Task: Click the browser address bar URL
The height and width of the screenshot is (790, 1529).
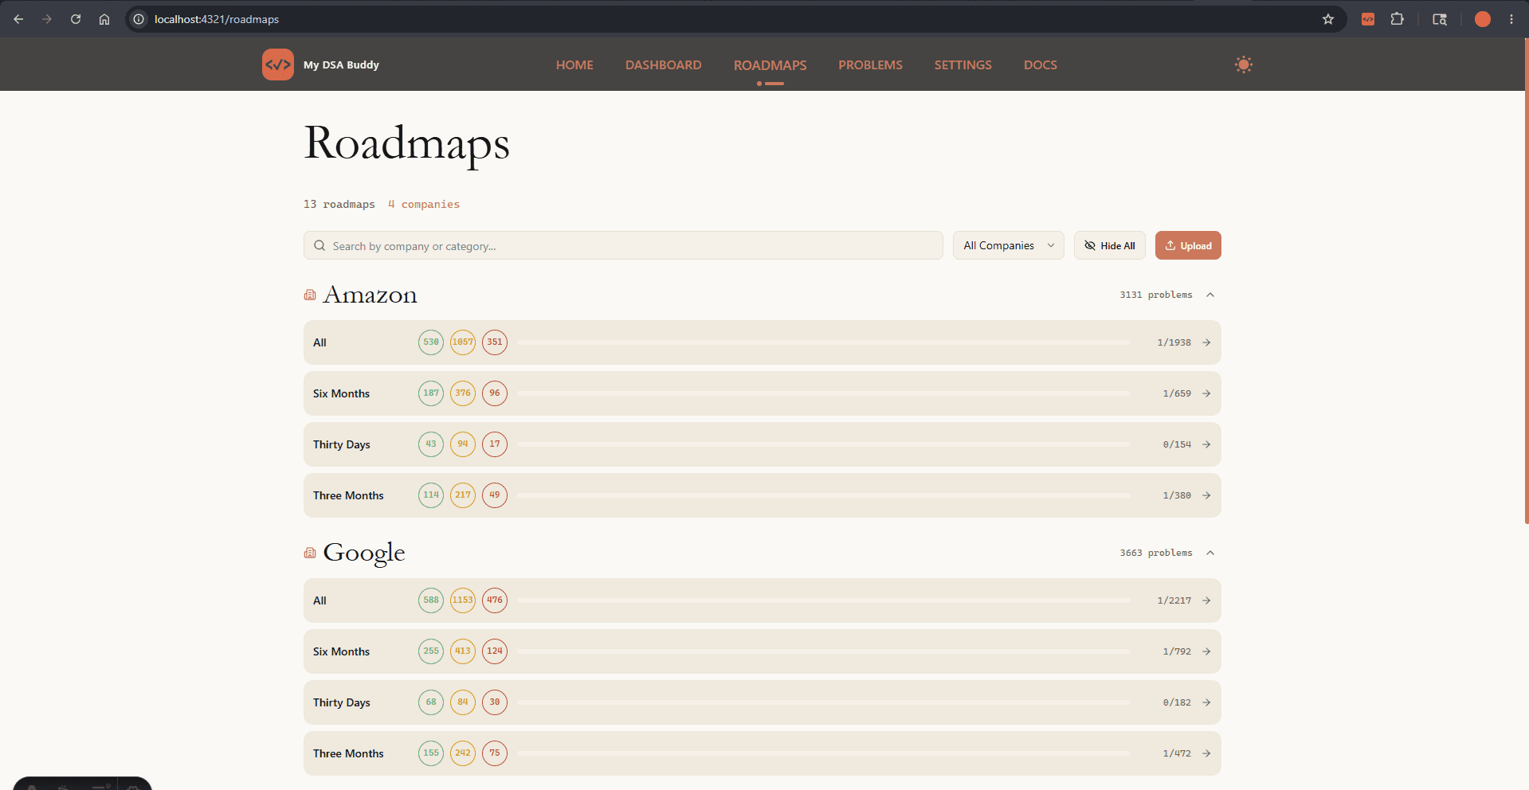Action: (217, 19)
